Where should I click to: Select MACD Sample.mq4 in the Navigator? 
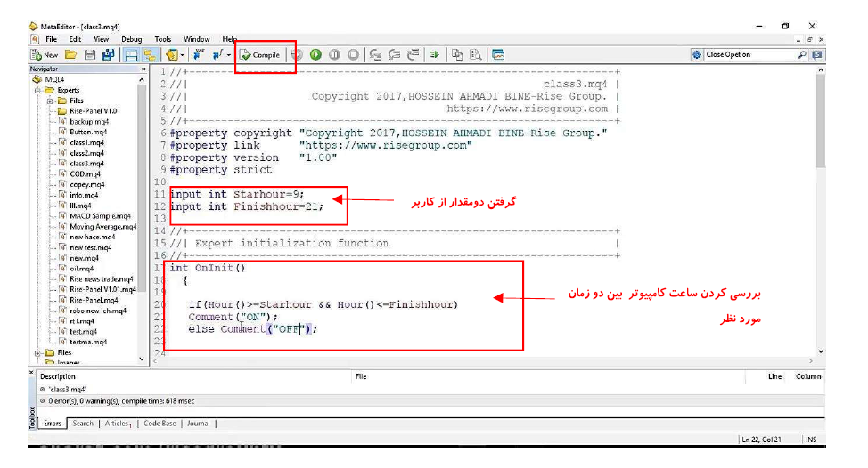coord(100,216)
